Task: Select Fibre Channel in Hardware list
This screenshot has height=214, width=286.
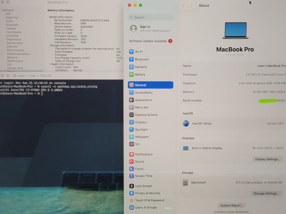Action: pyautogui.click(x=16, y=50)
